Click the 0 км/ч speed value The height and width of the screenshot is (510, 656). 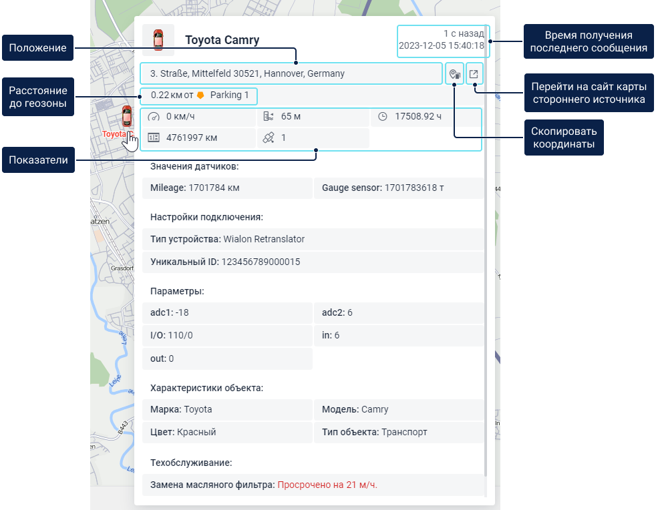pyautogui.click(x=180, y=117)
